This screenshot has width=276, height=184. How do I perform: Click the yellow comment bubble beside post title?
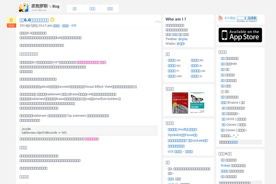click(x=52, y=20)
